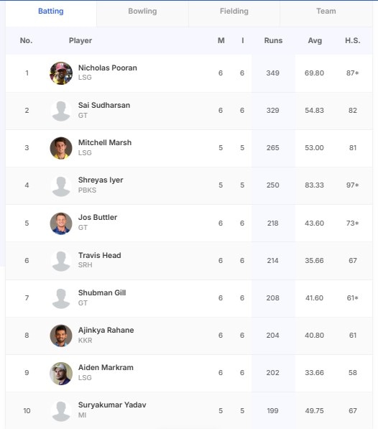Select Jos Buttler's profile photo
The image size is (378, 429).
pyautogui.click(x=61, y=223)
